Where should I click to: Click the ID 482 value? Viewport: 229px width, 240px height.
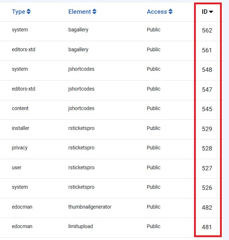click(207, 208)
